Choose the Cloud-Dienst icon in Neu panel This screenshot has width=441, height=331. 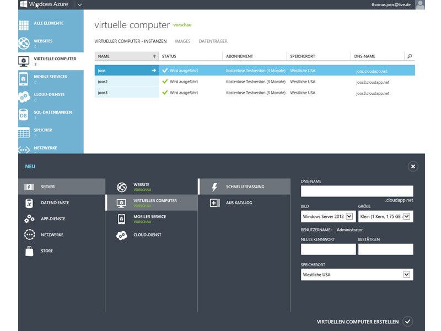tap(122, 236)
